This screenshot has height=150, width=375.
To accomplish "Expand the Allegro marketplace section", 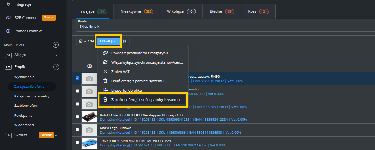I will tap(56, 55).
